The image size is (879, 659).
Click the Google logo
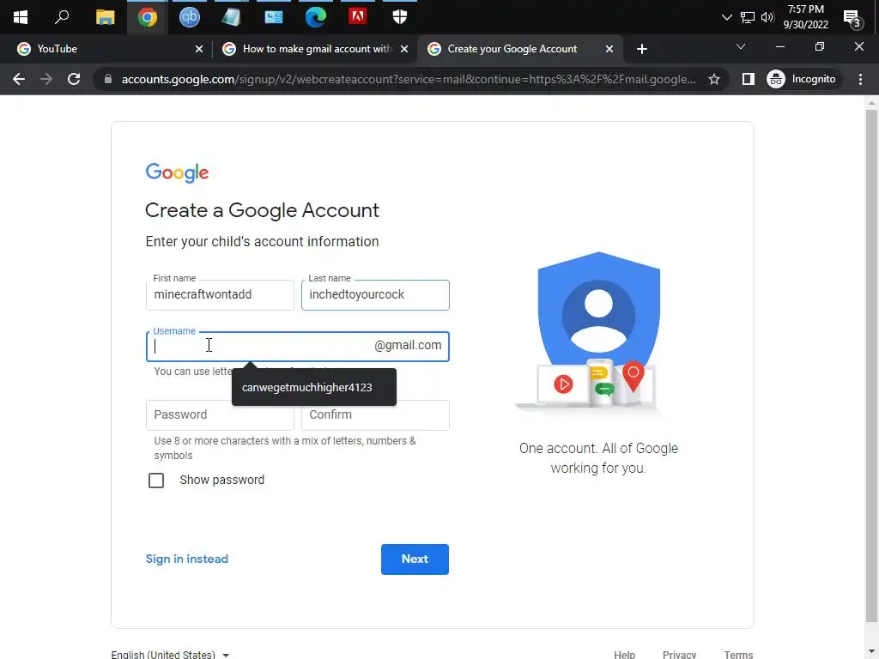pyautogui.click(x=177, y=172)
